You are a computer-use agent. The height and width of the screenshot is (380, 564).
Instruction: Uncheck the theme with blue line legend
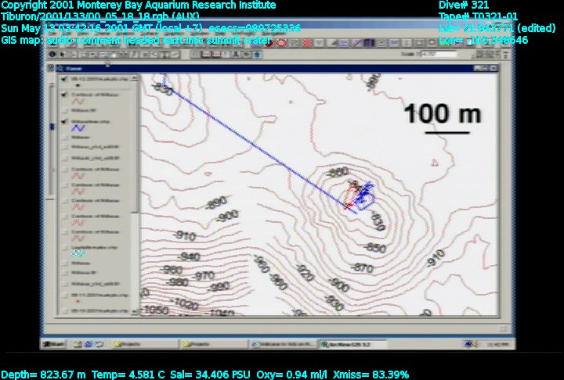coord(64,121)
